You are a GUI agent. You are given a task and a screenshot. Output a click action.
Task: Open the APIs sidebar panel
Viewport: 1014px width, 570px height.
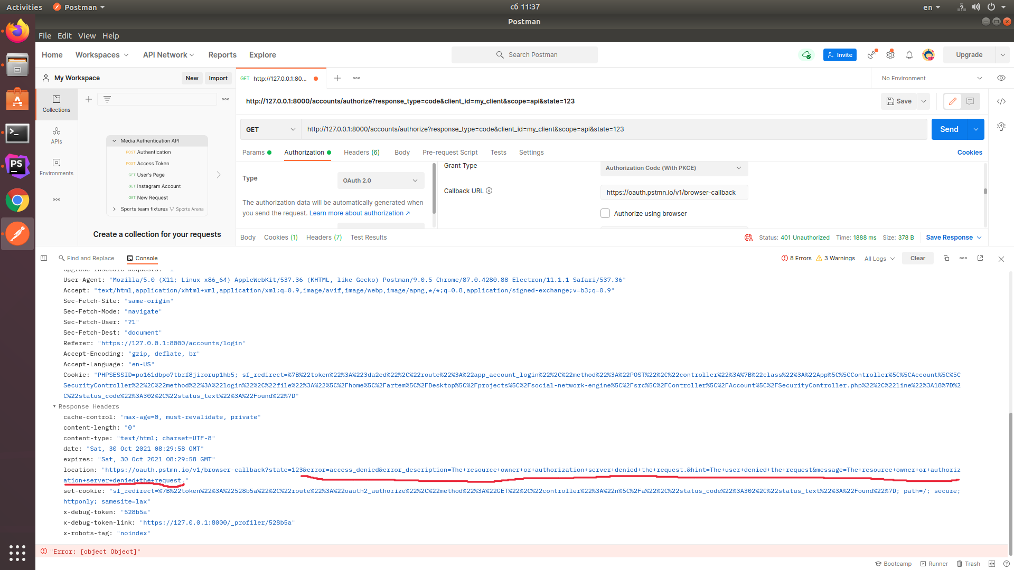[x=56, y=135]
